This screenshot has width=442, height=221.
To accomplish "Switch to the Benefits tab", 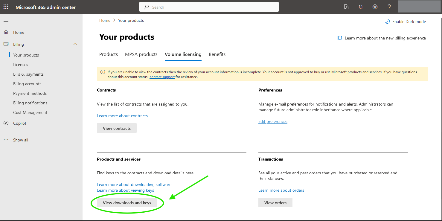I will 217,54.
